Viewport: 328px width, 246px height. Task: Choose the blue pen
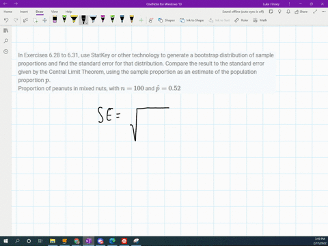(x=122, y=19)
